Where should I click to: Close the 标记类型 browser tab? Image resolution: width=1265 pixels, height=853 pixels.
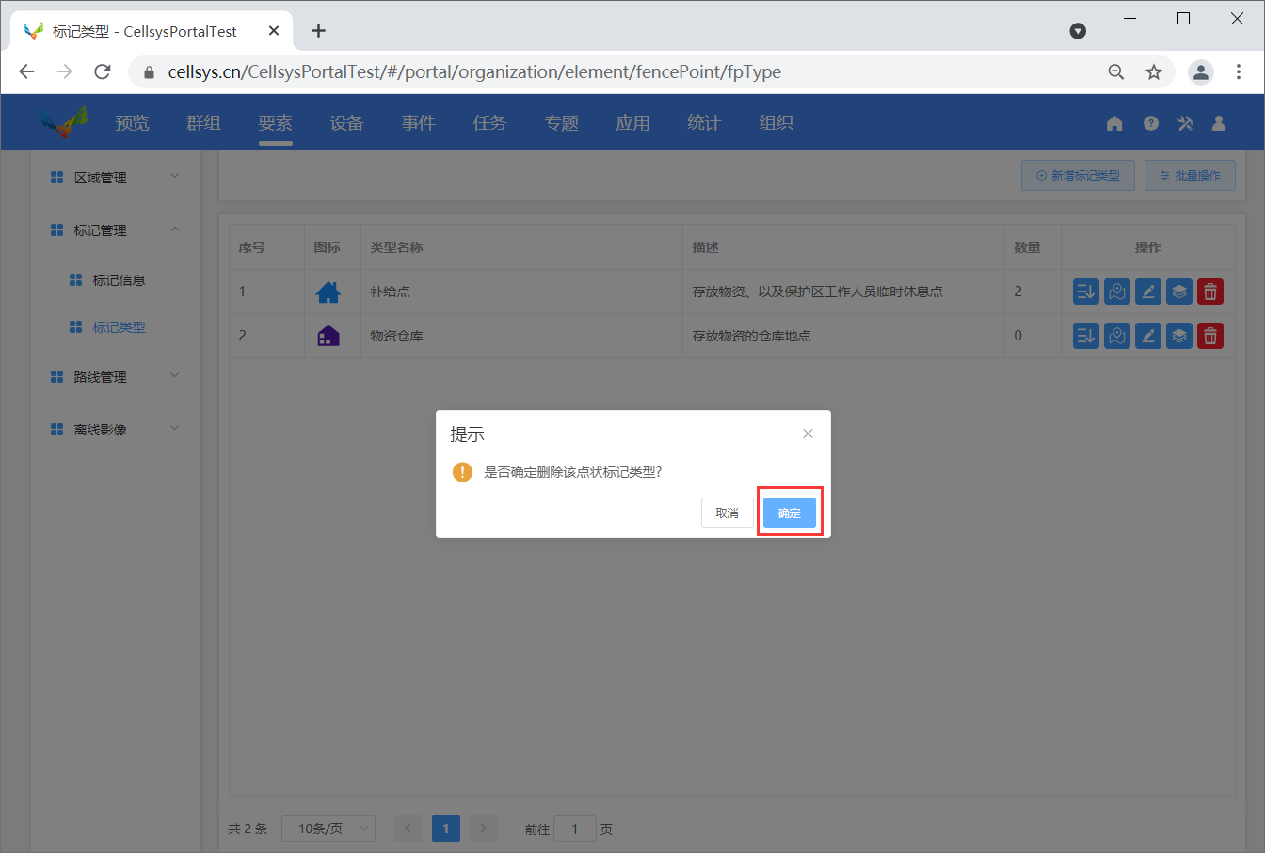point(274,31)
